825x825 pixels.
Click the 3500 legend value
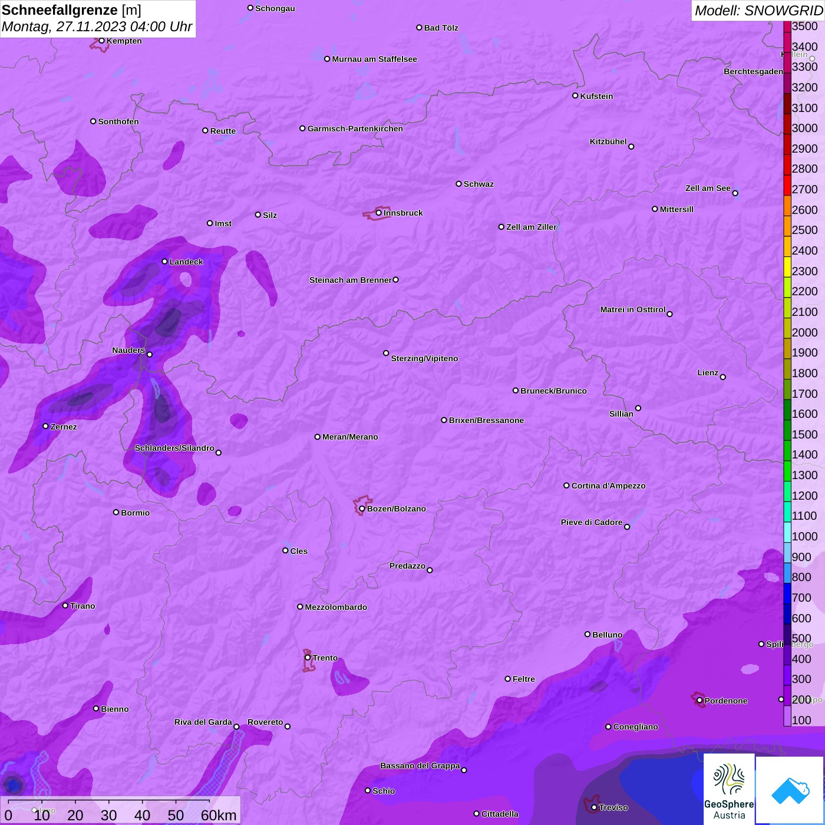point(805,26)
